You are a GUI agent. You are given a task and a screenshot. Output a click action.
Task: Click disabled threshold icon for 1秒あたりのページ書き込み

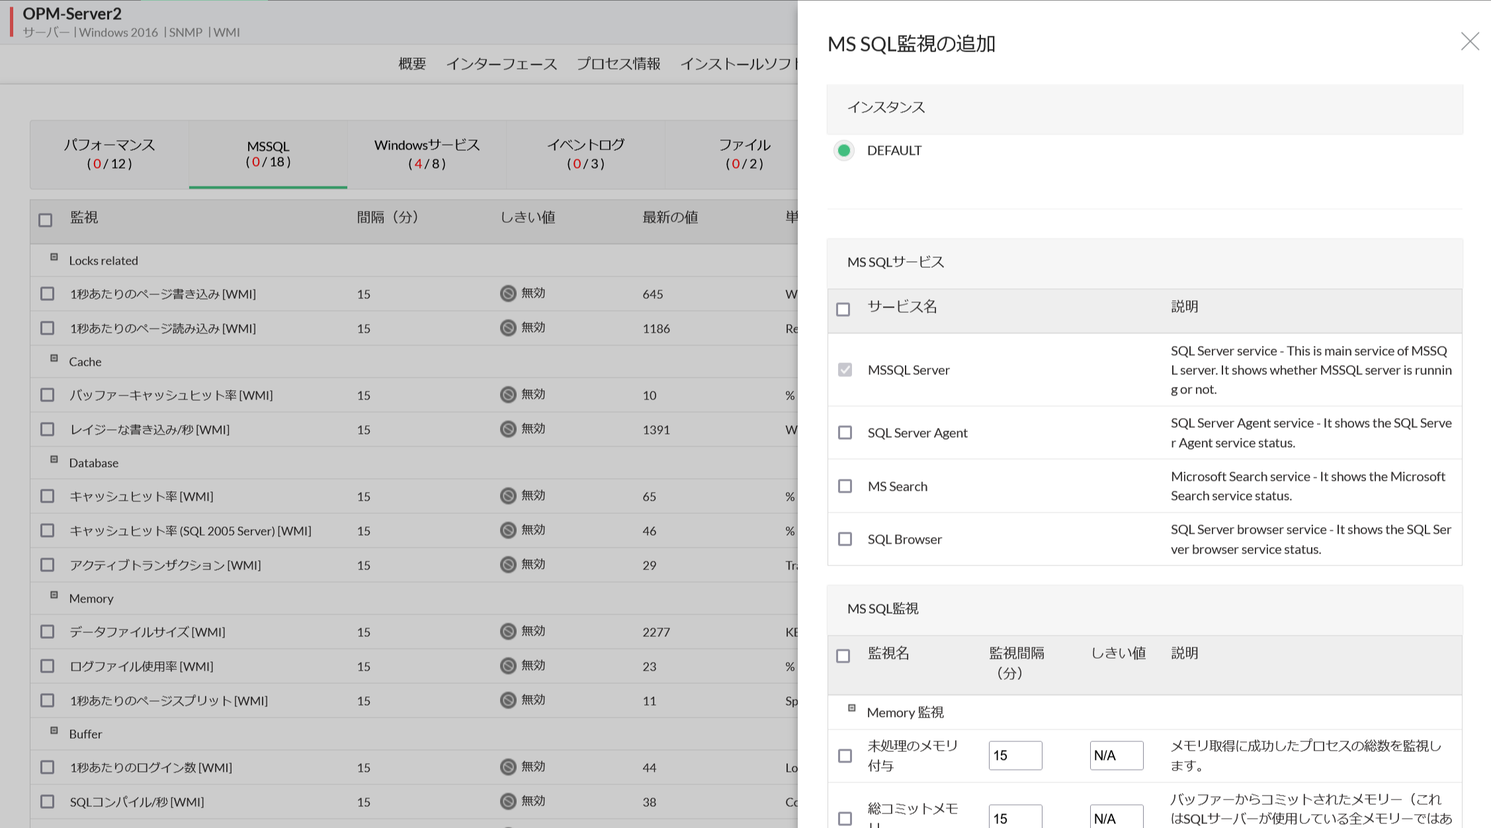tap(508, 294)
